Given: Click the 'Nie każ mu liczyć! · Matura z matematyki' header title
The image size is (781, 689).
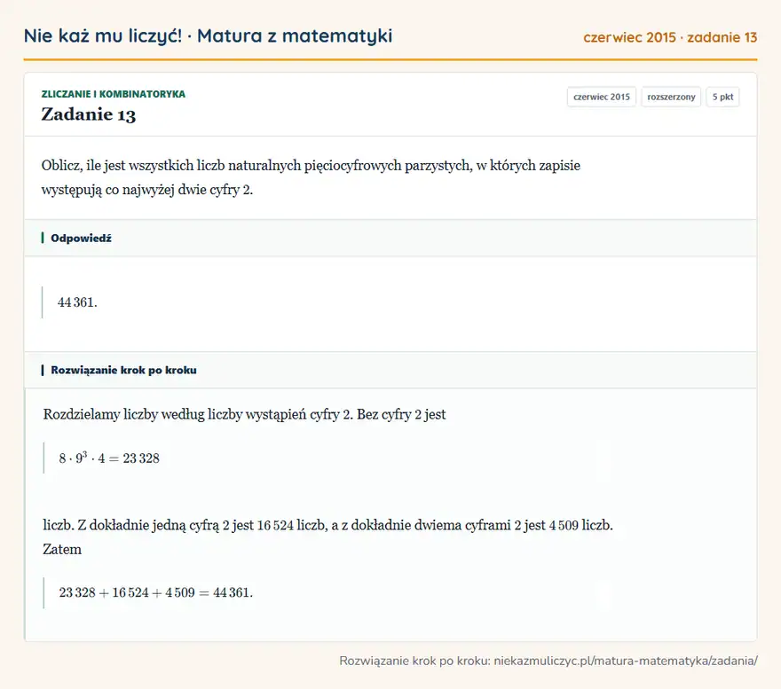Looking at the screenshot, I should [x=208, y=36].
